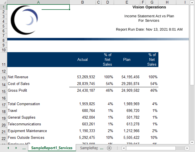
Task: Select column E header
Action: 127,2
